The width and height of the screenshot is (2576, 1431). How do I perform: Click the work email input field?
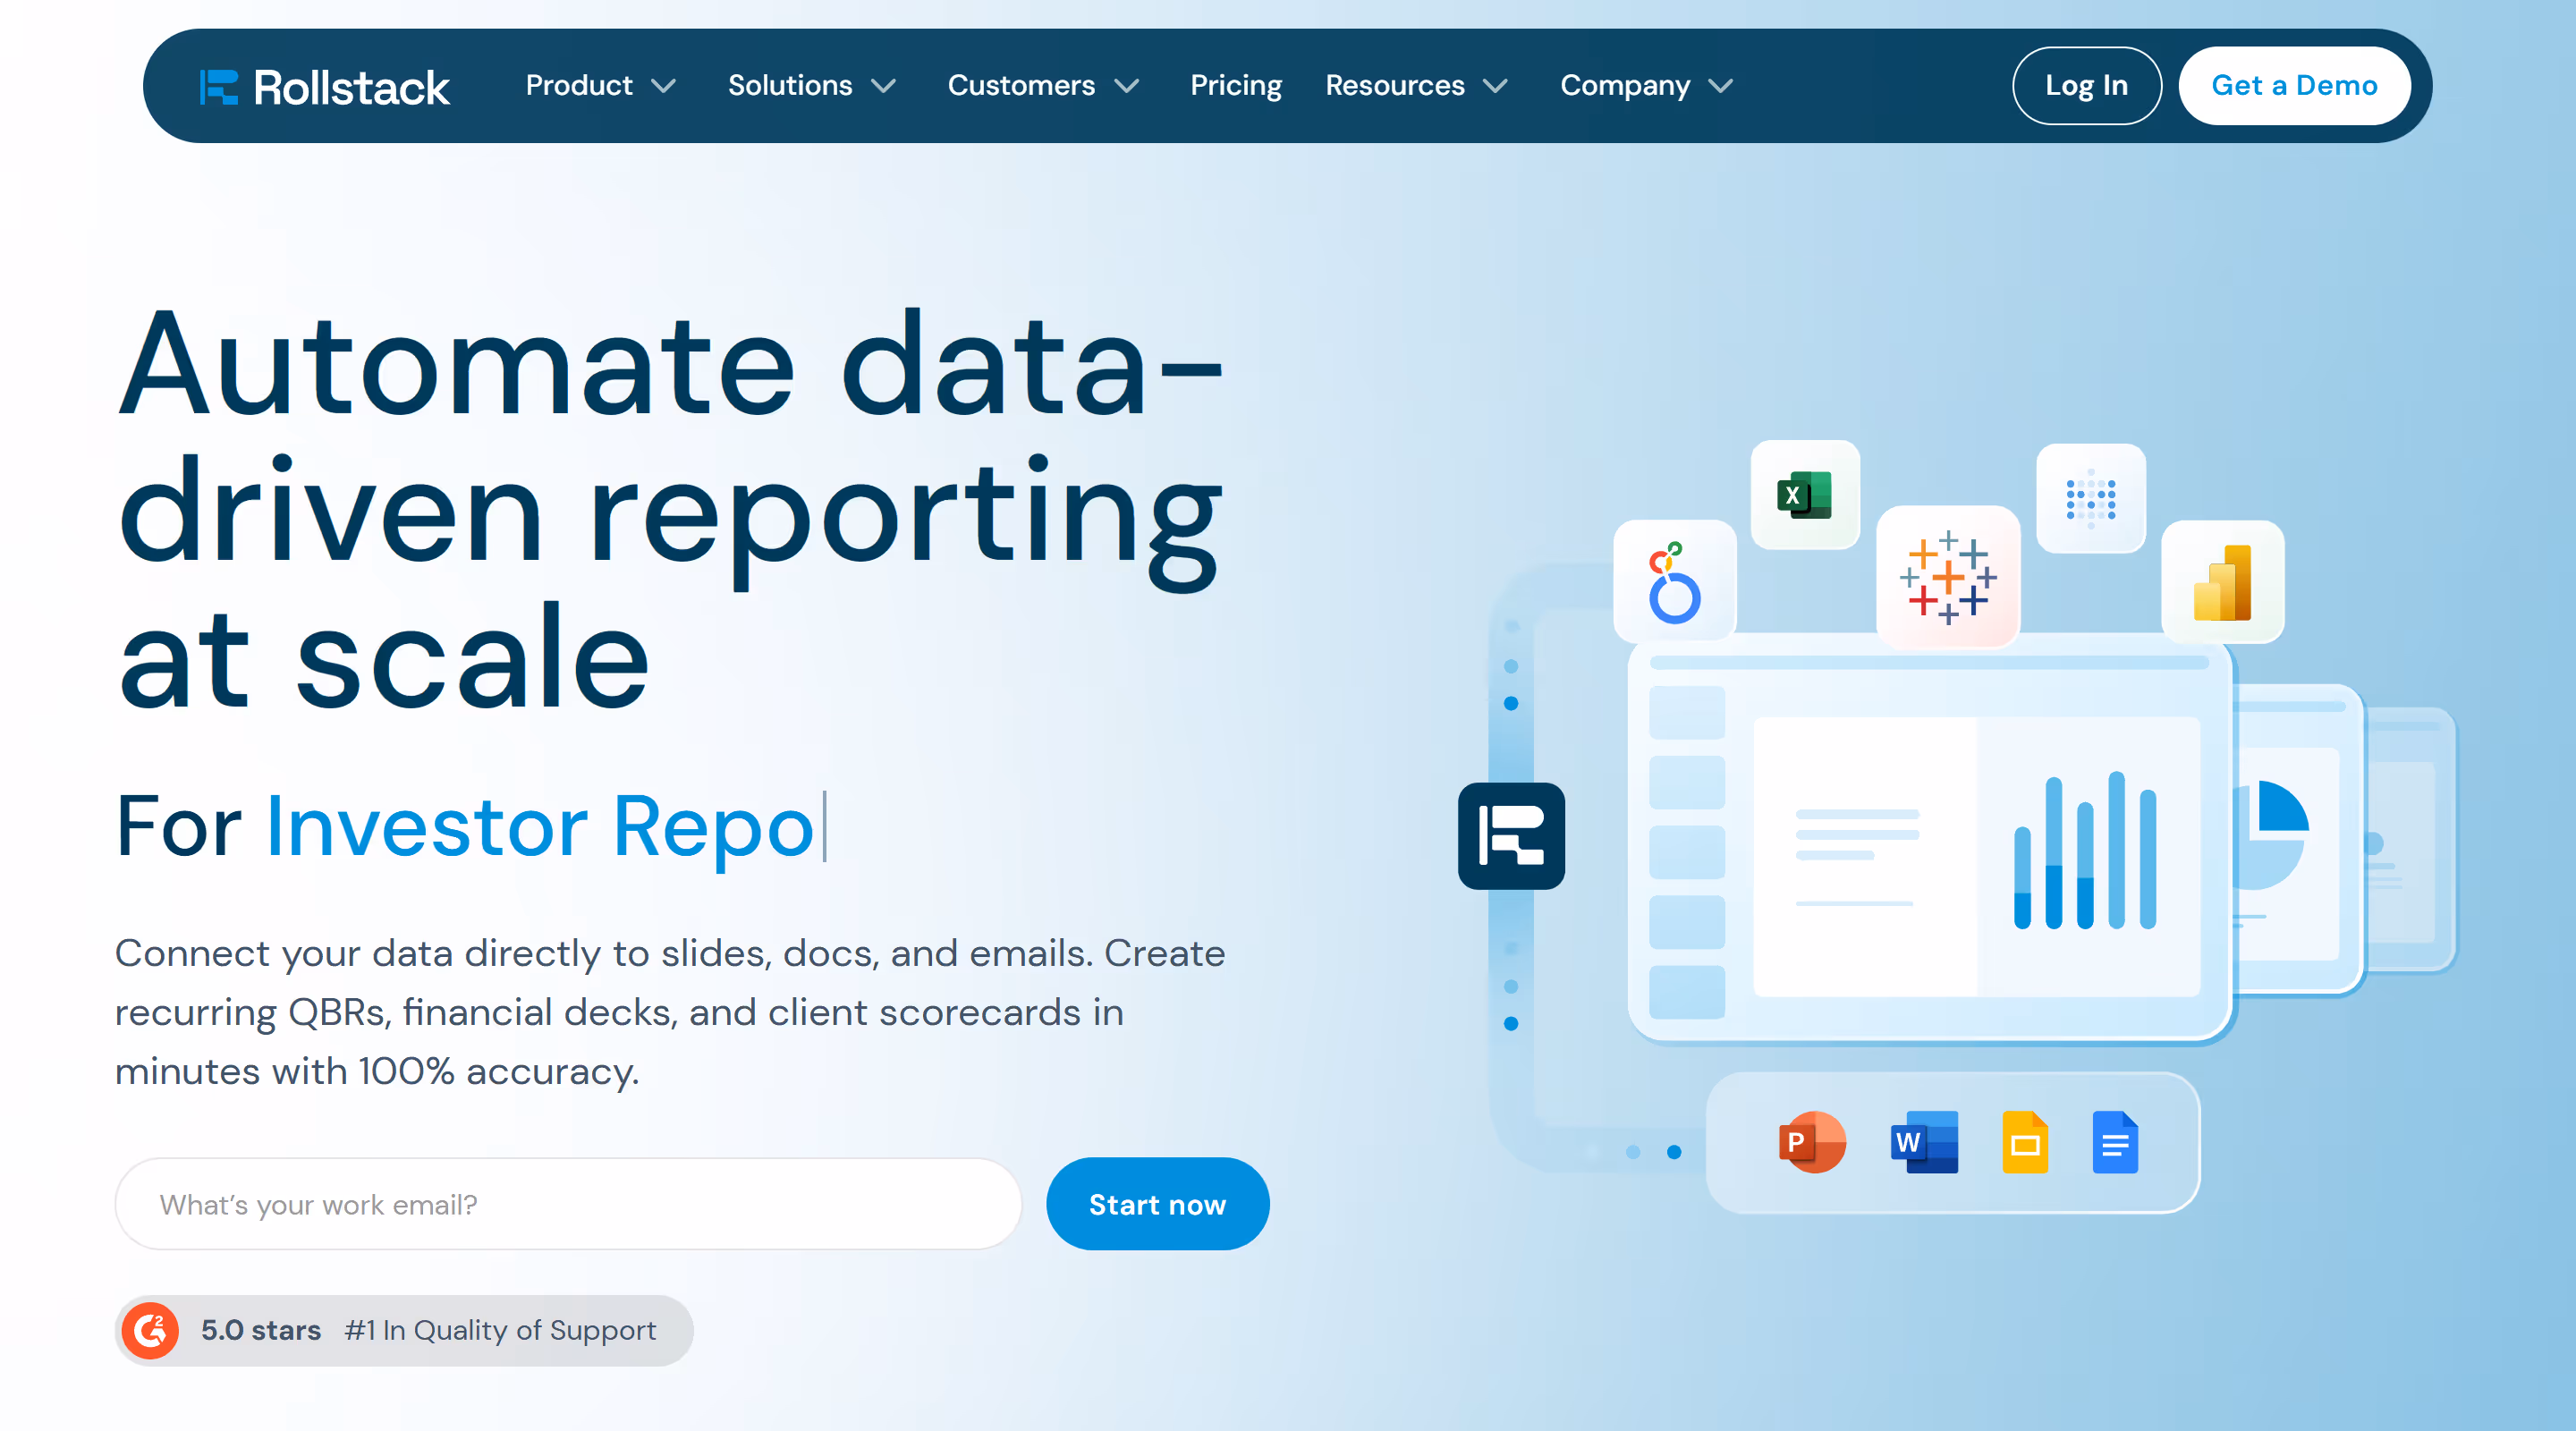click(x=568, y=1204)
